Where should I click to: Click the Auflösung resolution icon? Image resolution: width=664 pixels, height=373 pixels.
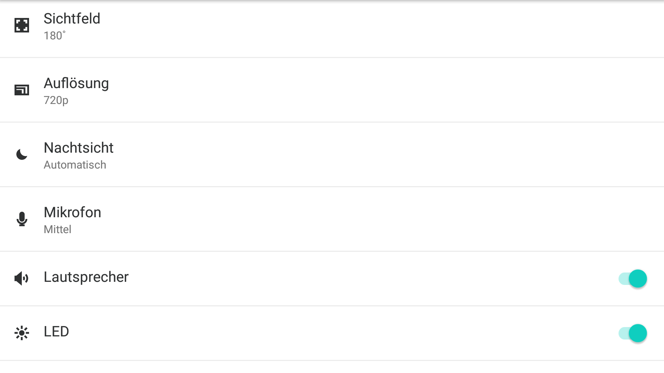coord(21,90)
